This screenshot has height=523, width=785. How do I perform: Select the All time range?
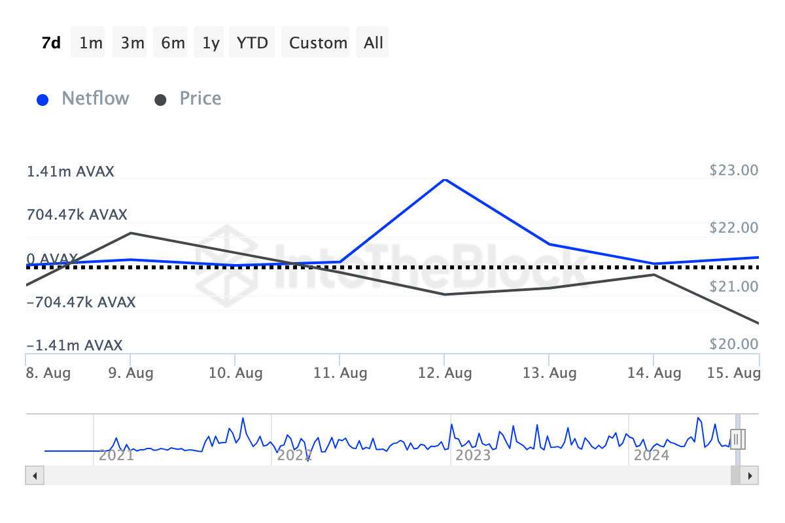(372, 42)
